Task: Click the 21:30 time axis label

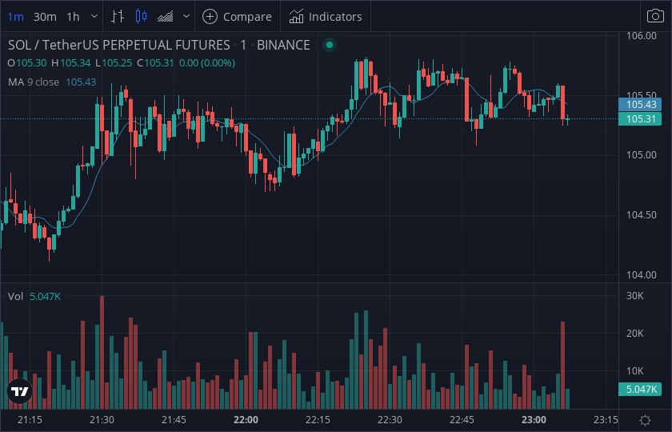Action: tap(102, 420)
